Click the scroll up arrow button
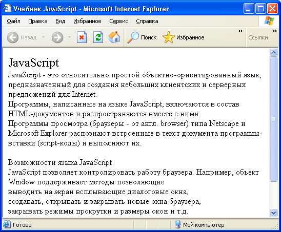Image resolution: width=281 pixels, height=232 pixels. click(273, 52)
